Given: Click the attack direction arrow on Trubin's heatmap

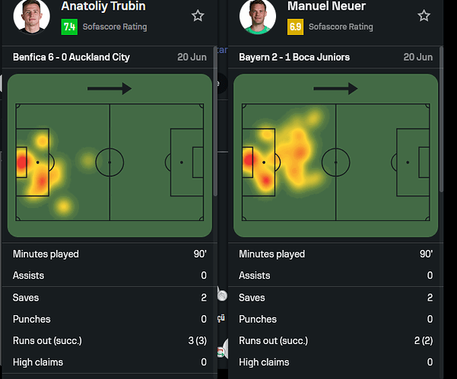Looking at the screenshot, I should pyautogui.click(x=109, y=89).
